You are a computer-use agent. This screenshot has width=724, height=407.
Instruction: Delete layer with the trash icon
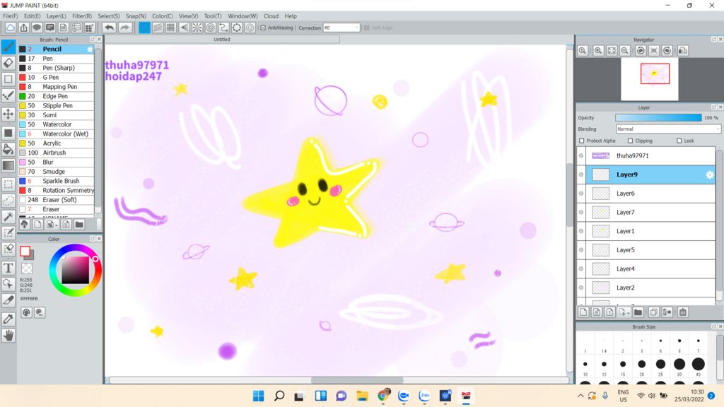pyautogui.click(x=683, y=312)
